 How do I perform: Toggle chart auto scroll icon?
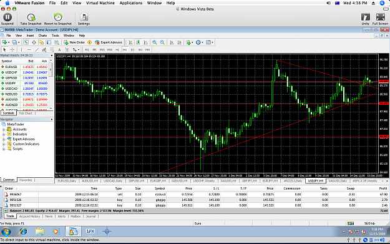pos(172,42)
